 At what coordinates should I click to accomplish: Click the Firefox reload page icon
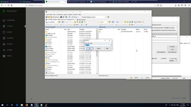[8, 5]
